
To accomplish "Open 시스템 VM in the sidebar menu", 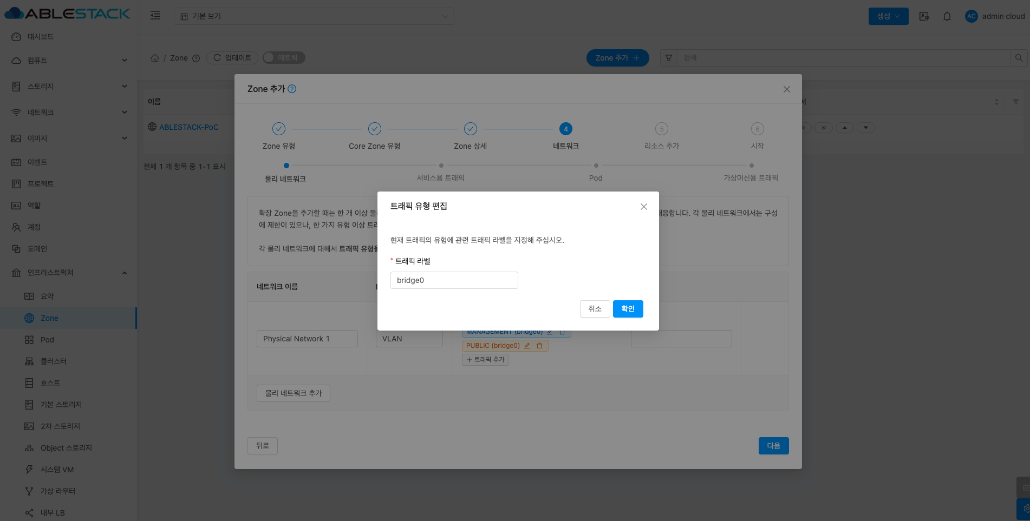I will coord(68,470).
